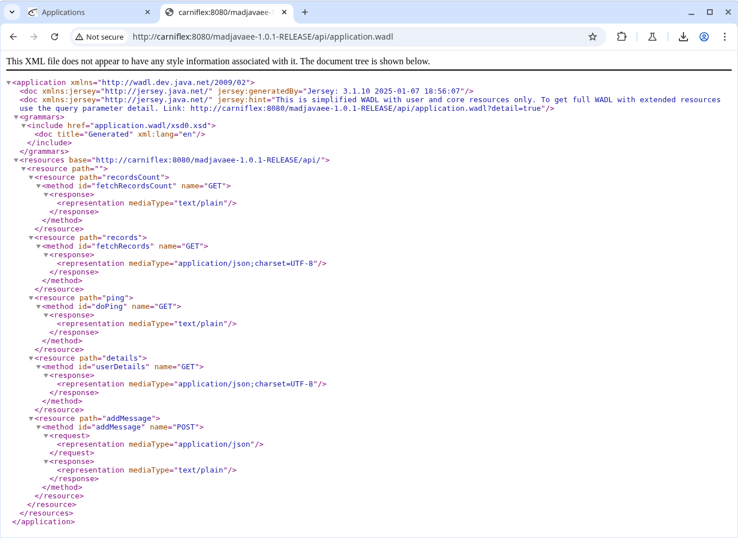Collapse the recordsCount resource node
738x538 pixels.
[31, 177]
